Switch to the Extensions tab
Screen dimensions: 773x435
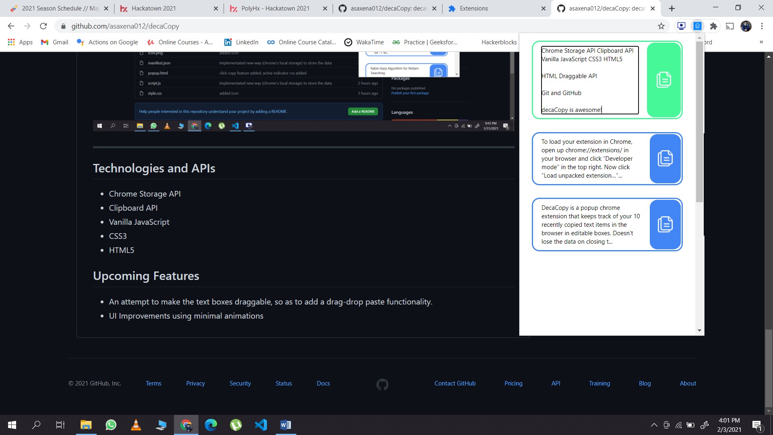tap(473, 8)
